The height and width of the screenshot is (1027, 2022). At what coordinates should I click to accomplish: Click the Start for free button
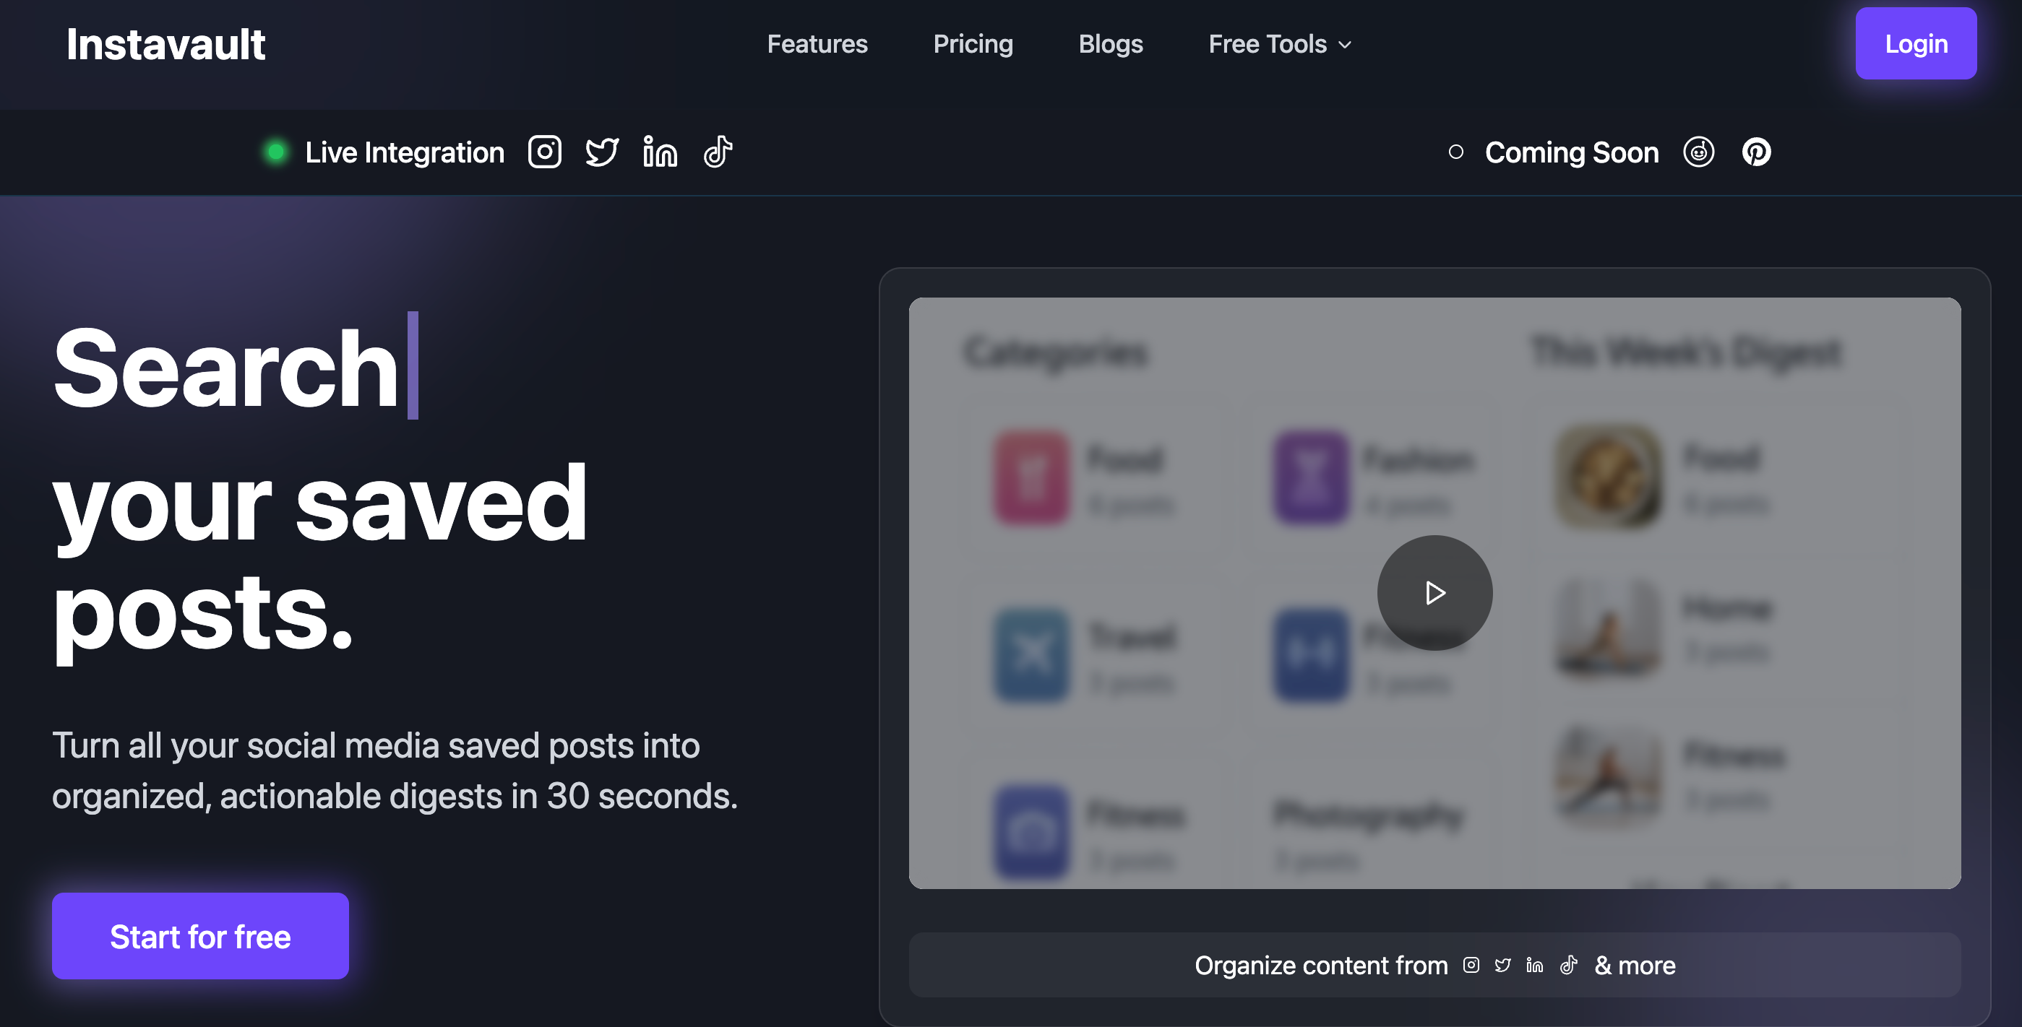tap(200, 936)
